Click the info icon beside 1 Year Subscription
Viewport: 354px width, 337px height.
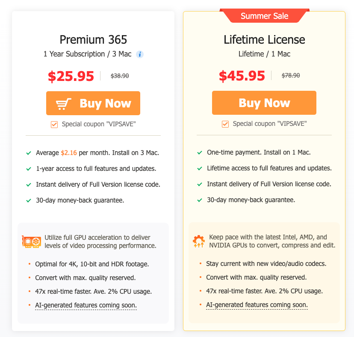coord(140,54)
